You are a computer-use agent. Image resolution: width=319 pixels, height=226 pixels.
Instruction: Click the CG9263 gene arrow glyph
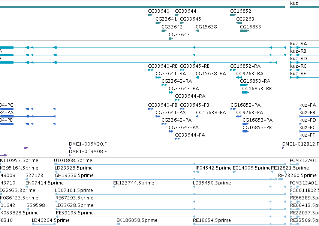click(x=239, y=23)
